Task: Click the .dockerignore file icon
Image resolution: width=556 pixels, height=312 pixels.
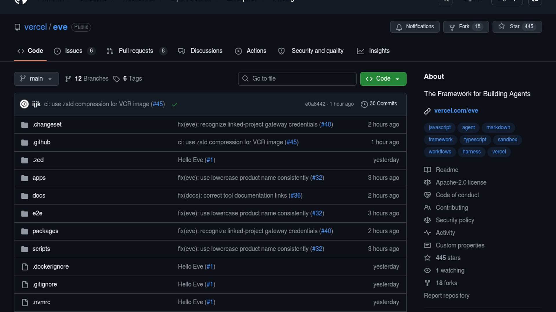Action: (x=25, y=267)
